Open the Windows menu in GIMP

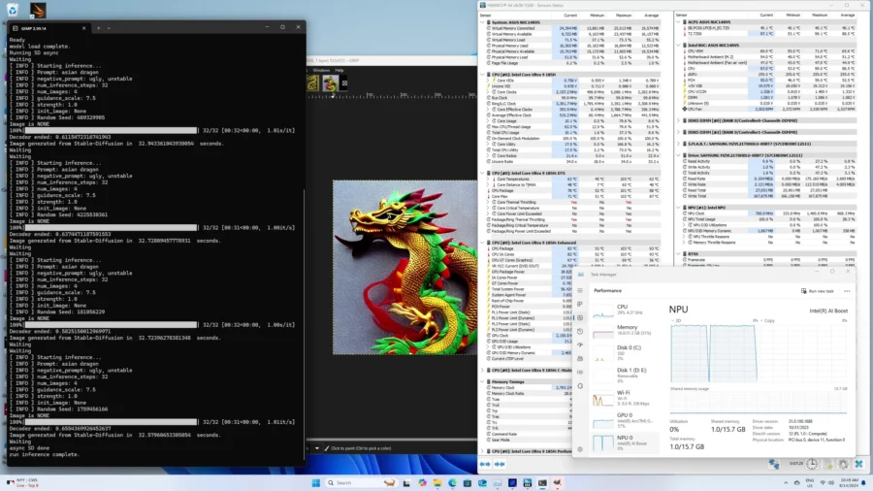point(321,70)
